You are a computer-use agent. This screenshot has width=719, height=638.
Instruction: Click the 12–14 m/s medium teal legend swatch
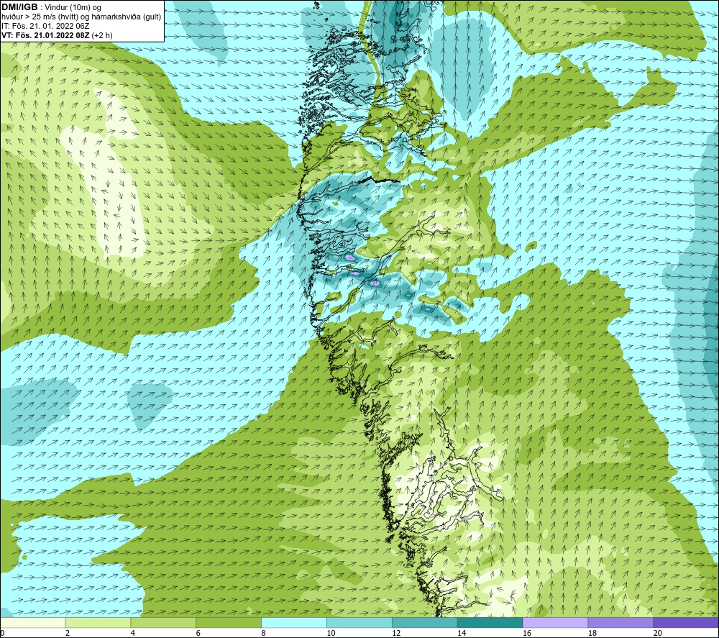coord(425,623)
